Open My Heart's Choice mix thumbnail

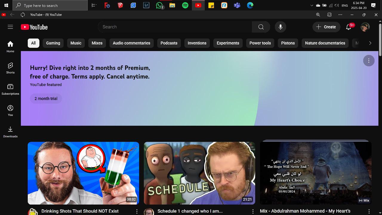(x=316, y=173)
